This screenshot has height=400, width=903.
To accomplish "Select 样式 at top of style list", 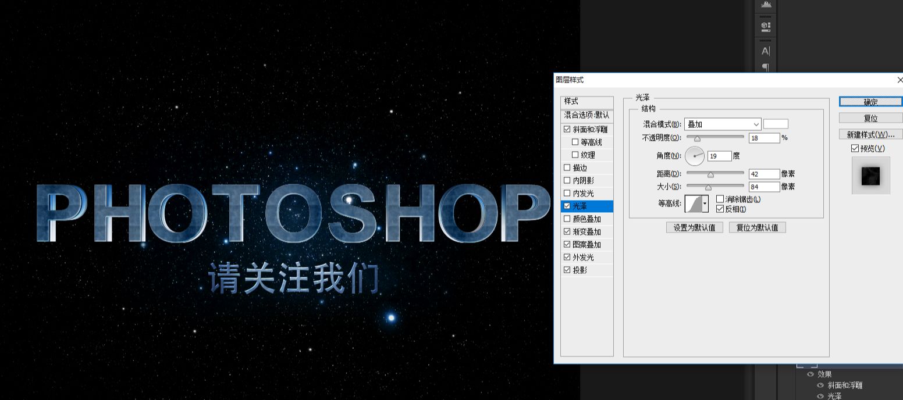I will coord(587,102).
